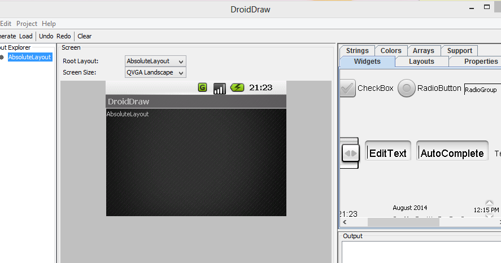Open the Project menu
The height and width of the screenshot is (263, 501).
[27, 24]
